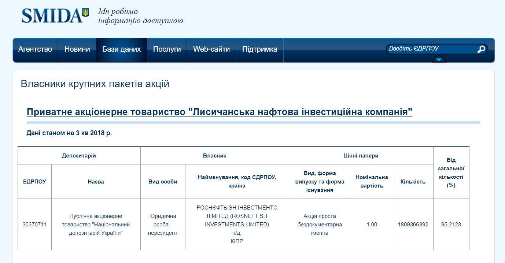Screen dimensions: 505x263
Task: Click the ЕДРПОУ column header
Action: (x=34, y=182)
